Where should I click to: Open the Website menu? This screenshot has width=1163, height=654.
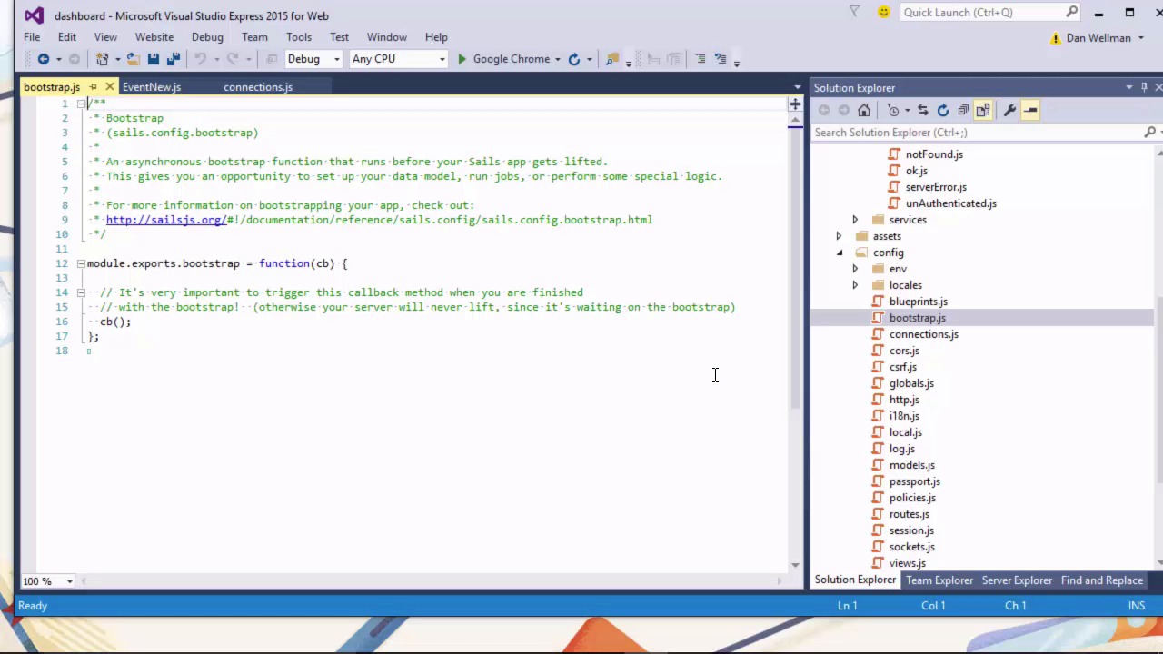154,37
